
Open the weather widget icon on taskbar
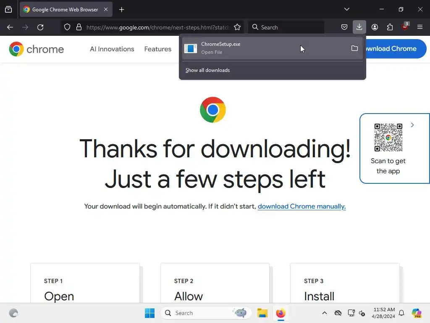point(13,313)
